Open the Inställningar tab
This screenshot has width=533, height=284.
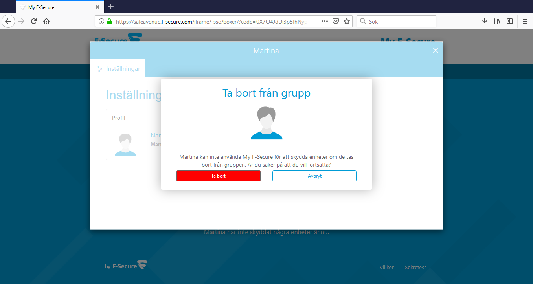pos(118,68)
